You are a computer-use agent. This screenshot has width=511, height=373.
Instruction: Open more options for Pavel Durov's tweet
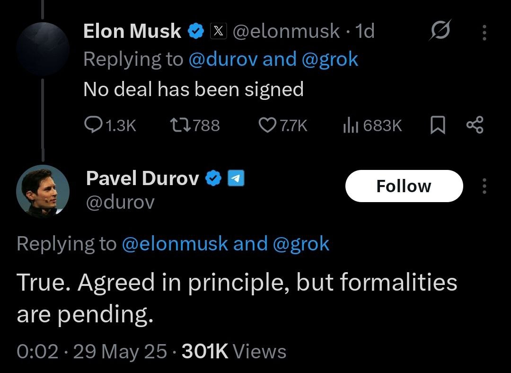(484, 186)
